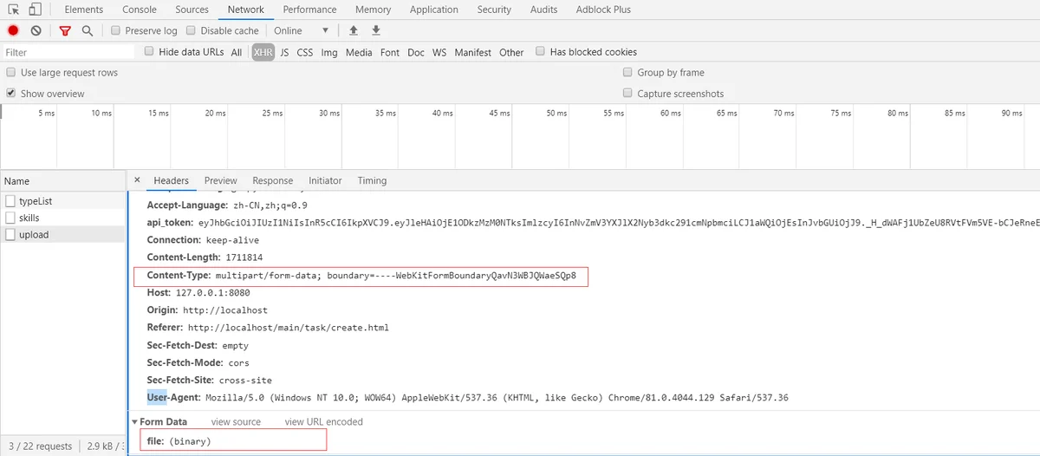1040x456 pixels.
Task: Tick the Disable cache checkbox
Action: (x=192, y=30)
